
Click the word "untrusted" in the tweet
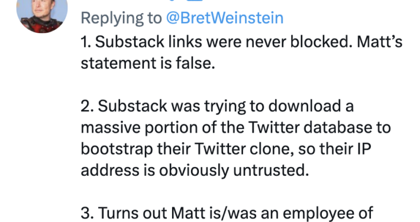click(x=271, y=170)
